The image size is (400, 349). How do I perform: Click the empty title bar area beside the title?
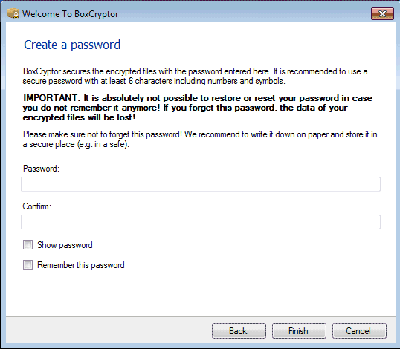[x=242, y=13]
